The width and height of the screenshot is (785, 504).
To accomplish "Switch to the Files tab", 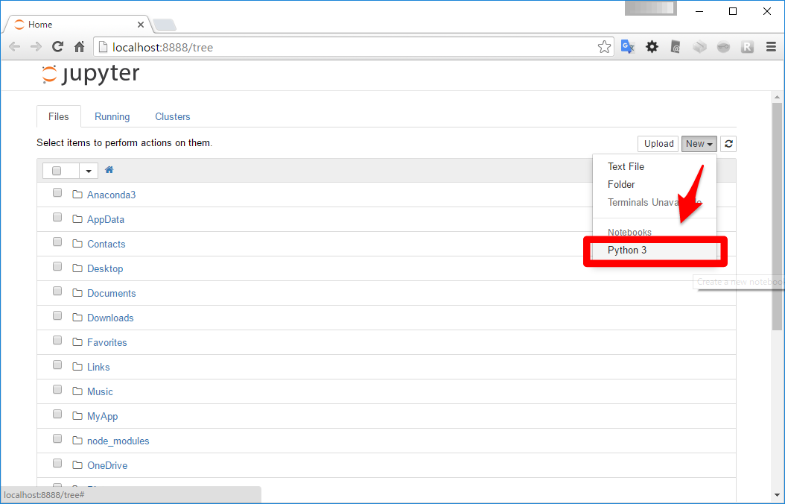I will click(x=59, y=117).
